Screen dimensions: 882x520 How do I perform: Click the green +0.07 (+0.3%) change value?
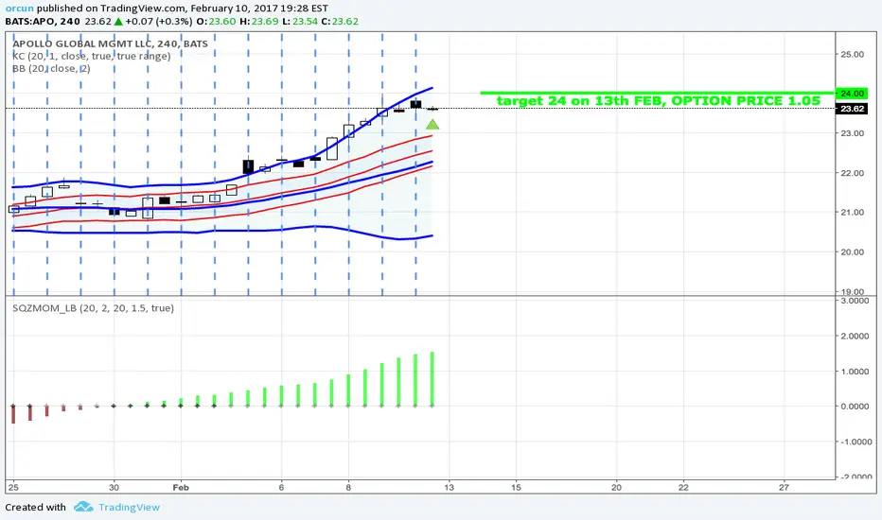coord(158,22)
